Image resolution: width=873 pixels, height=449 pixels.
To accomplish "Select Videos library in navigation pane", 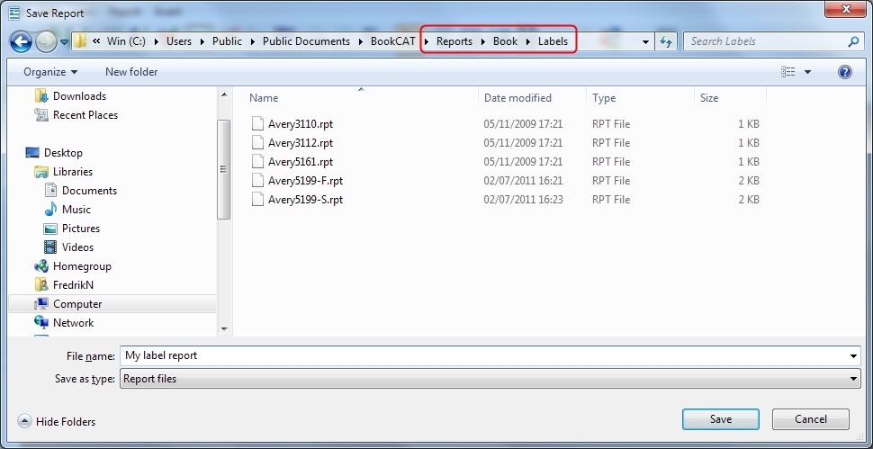I will pyautogui.click(x=77, y=247).
